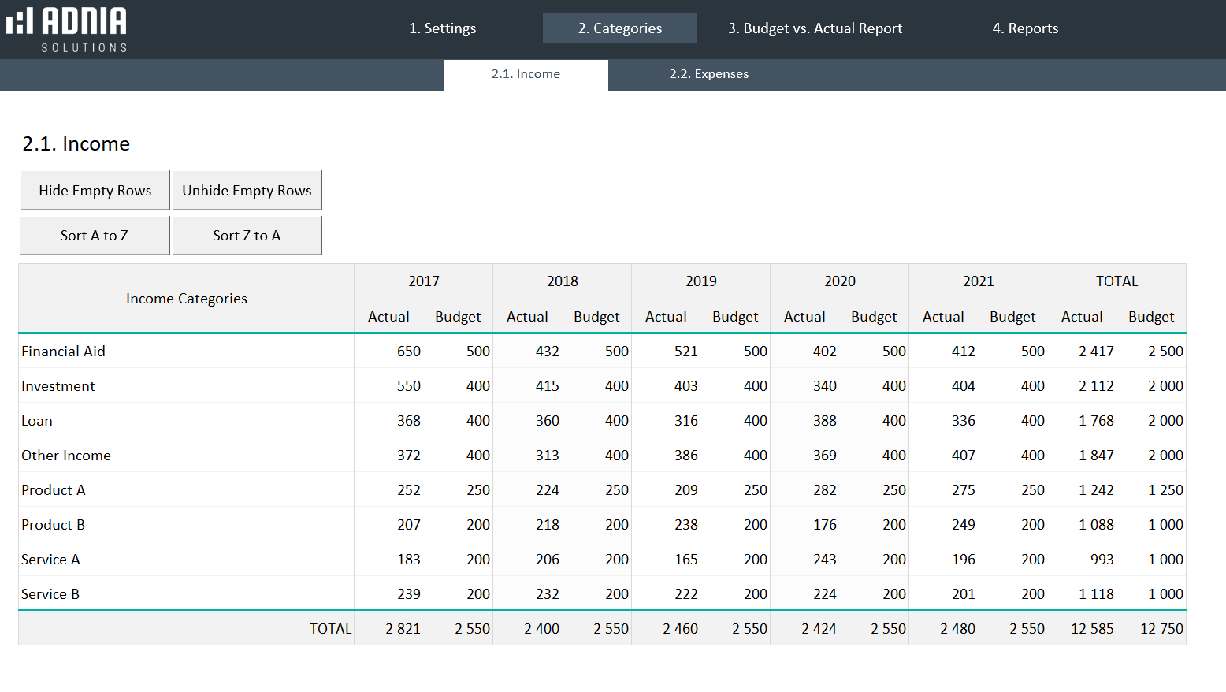Go to the 4. Reports tab
The width and height of the screenshot is (1226, 692).
point(1024,28)
